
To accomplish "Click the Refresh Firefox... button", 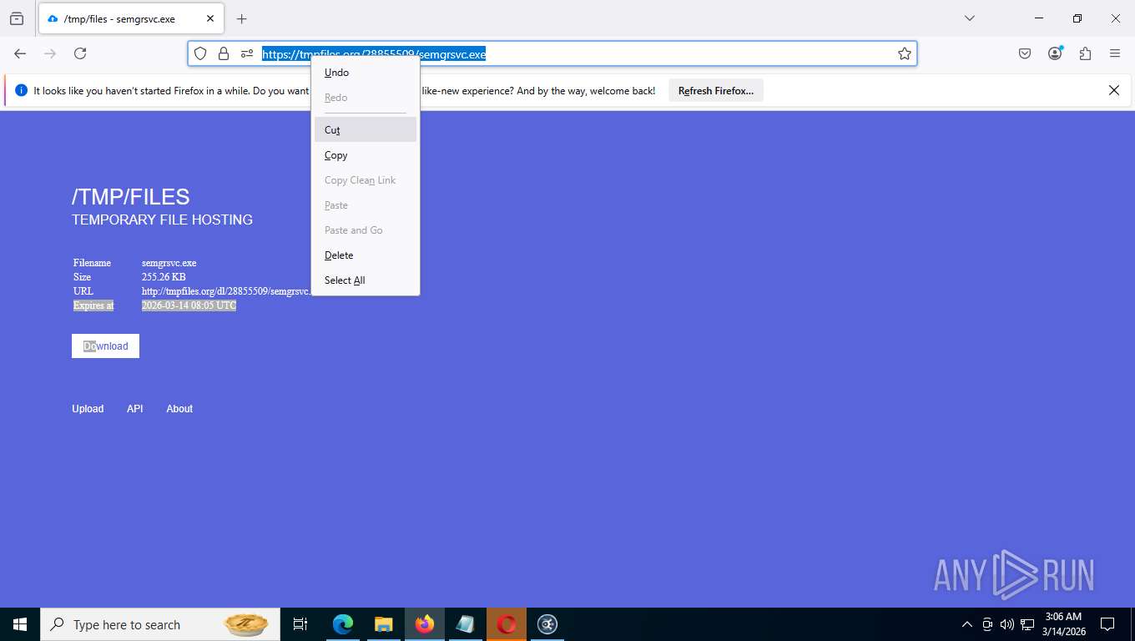I will (716, 91).
